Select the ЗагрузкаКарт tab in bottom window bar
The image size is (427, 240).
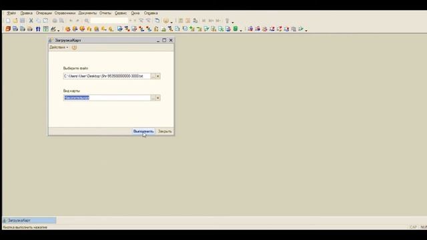pyautogui.click(x=29, y=221)
